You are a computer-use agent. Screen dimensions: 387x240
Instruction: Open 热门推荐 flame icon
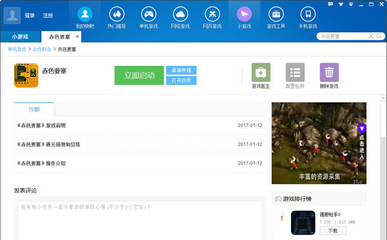(x=117, y=14)
